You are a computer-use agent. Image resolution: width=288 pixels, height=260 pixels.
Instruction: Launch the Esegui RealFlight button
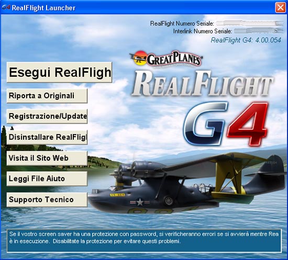tap(59, 72)
